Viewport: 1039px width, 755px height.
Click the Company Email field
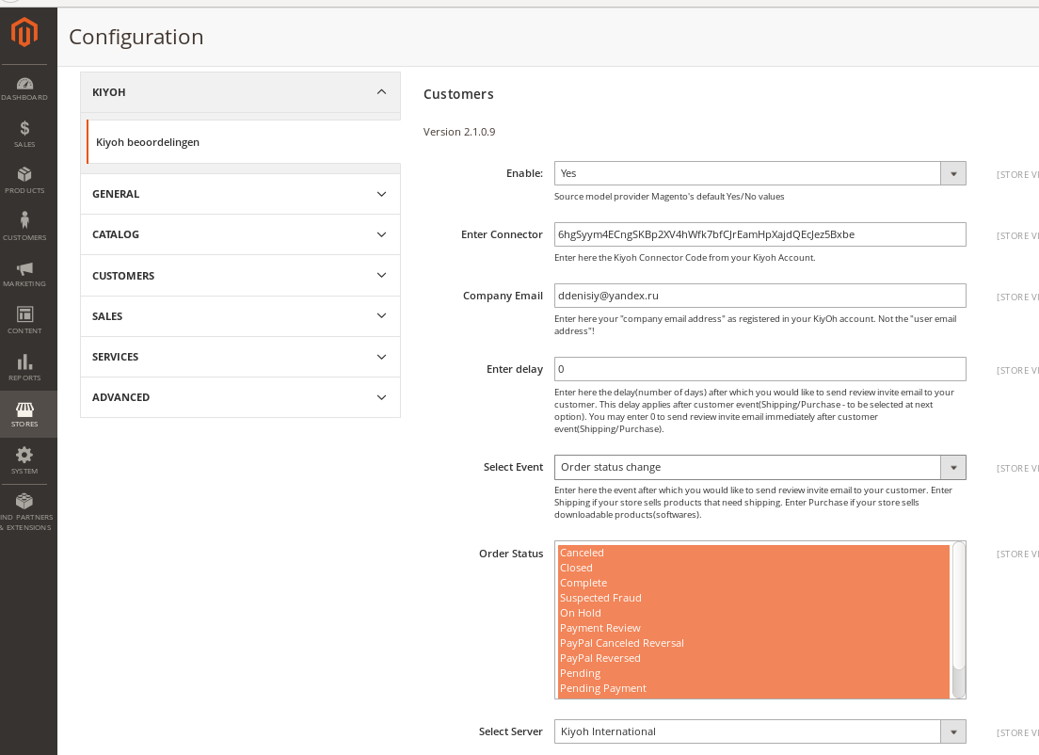[760, 296]
